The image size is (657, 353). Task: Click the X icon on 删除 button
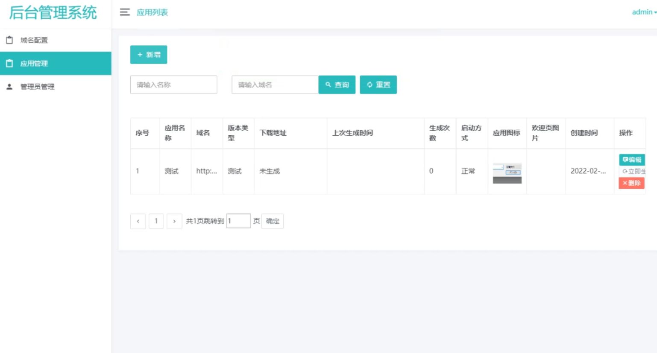click(625, 183)
